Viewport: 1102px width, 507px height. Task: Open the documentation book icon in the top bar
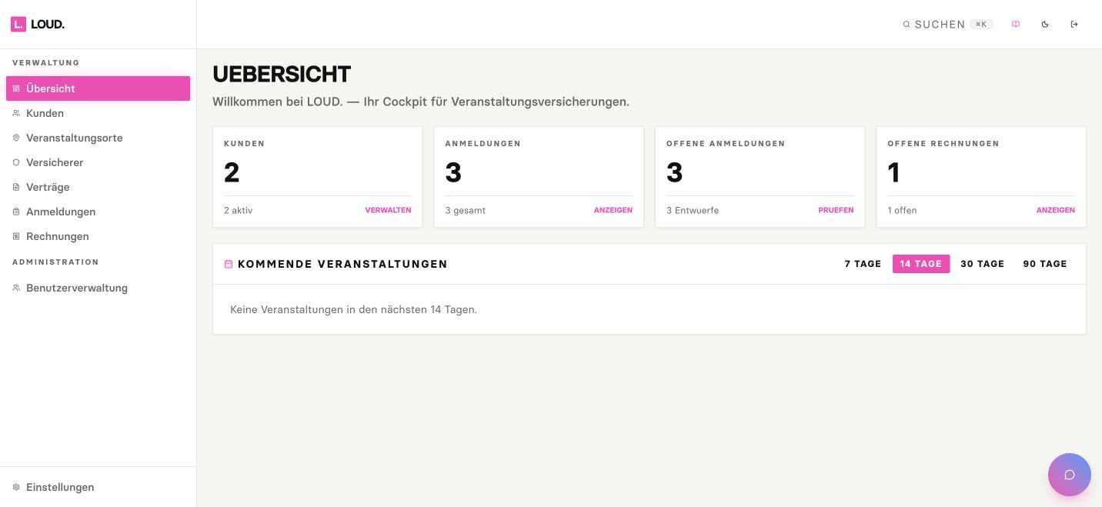1016,25
